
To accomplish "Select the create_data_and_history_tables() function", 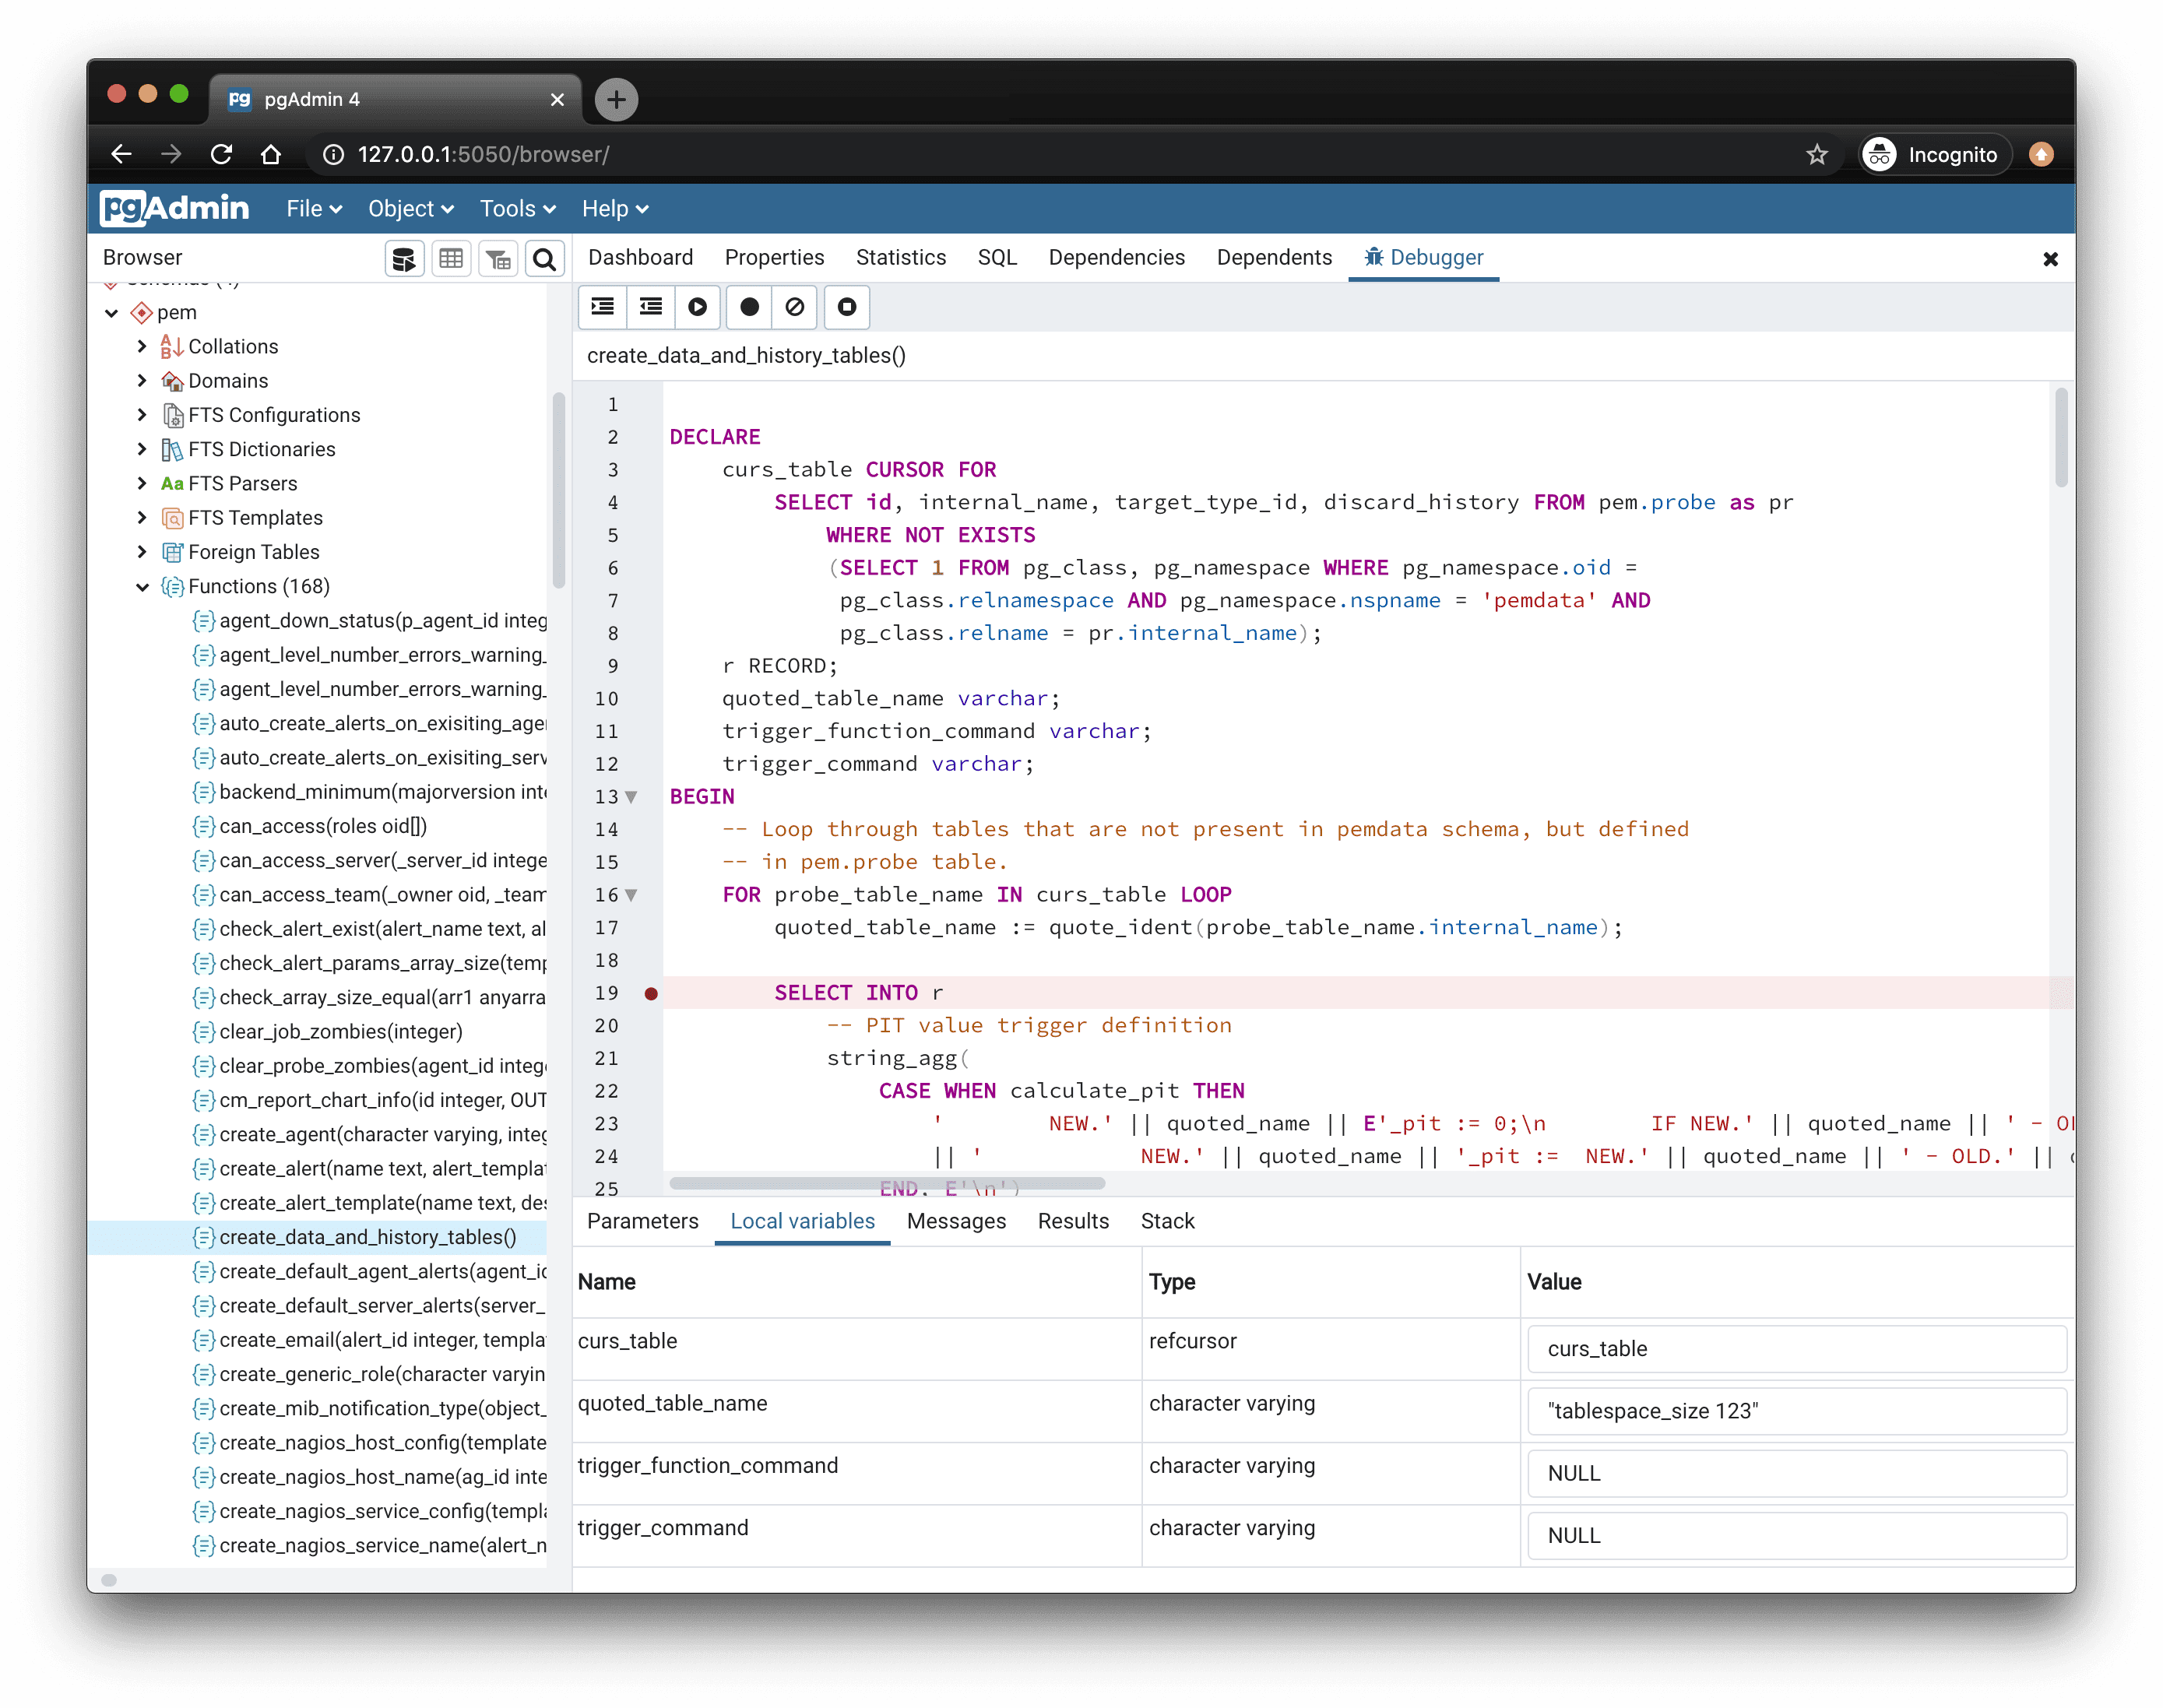I will pyautogui.click(x=369, y=1237).
